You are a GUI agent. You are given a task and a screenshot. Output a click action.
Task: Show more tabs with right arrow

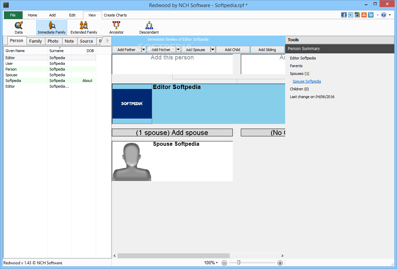pyautogui.click(x=107, y=41)
